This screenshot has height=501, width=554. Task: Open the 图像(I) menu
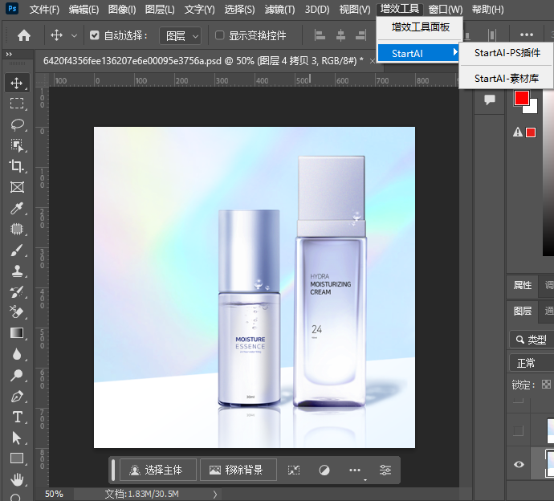[x=122, y=10]
